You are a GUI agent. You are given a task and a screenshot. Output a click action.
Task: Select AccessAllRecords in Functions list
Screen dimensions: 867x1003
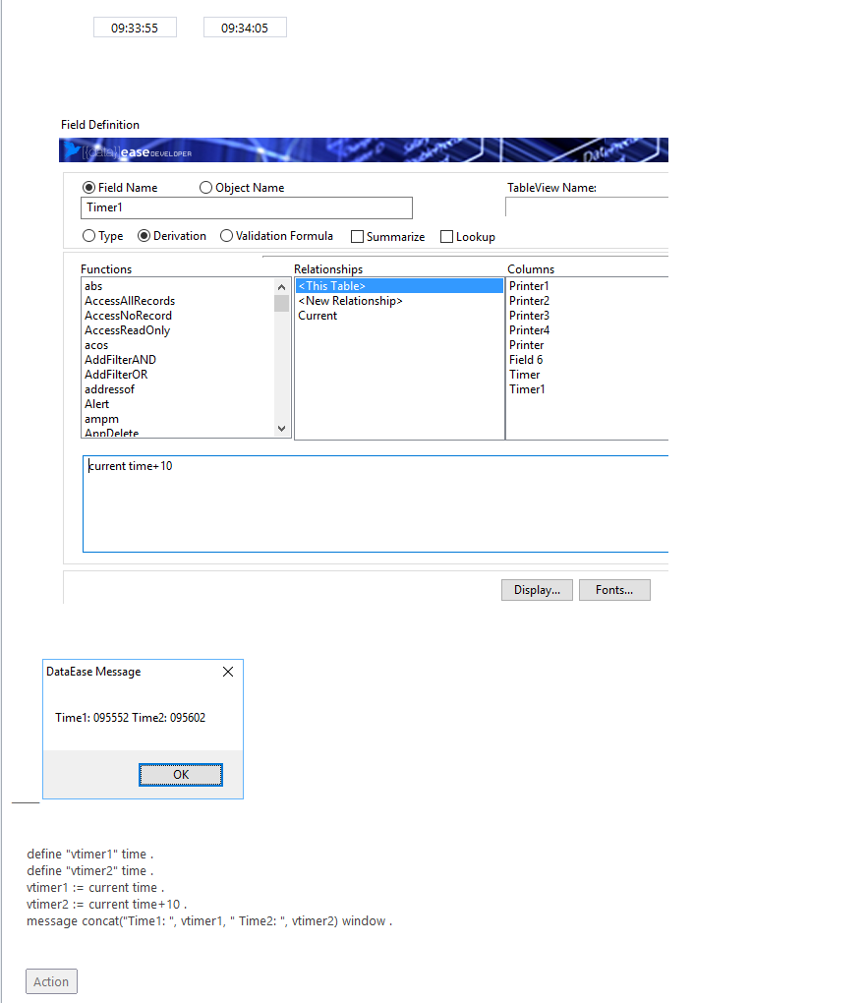(130, 301)
